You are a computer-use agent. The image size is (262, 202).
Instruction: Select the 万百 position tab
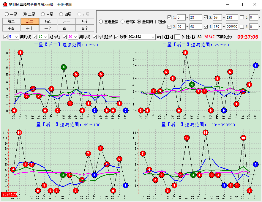tap(48, 21)
